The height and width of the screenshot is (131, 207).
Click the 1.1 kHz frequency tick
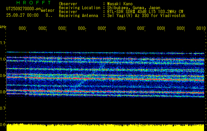3,43
